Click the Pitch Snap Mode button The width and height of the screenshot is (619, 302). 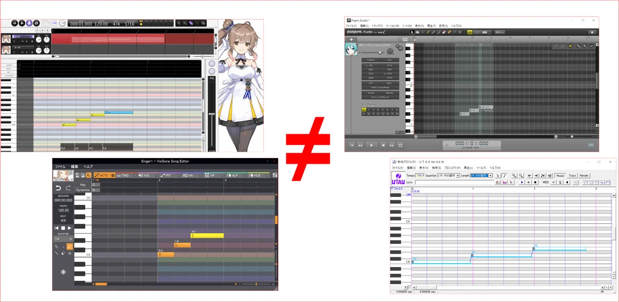[380, 87]
